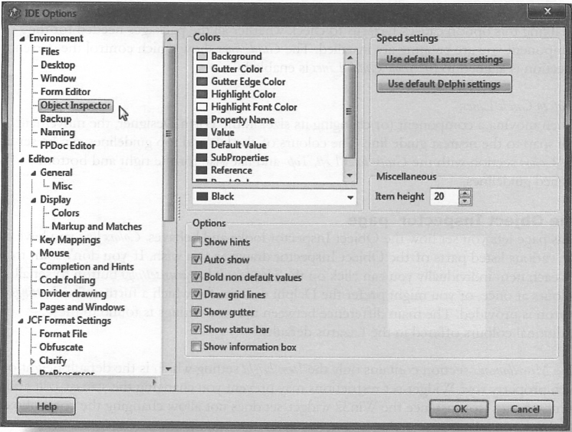Select Key Mappings in the tree
This screenshot has width=572, height=432.
click(71, 239)
